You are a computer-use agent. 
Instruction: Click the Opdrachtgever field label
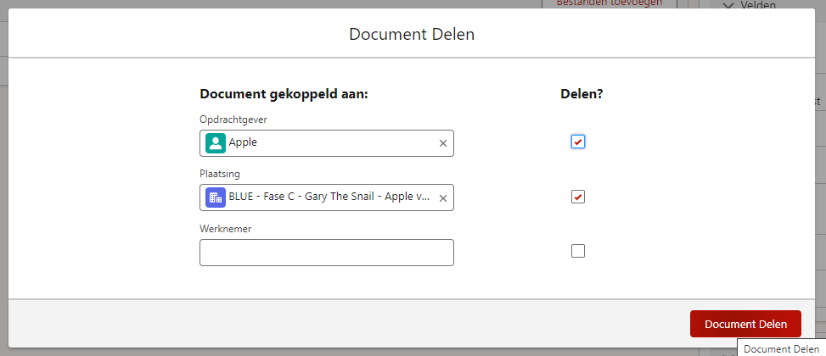[233, 120]
